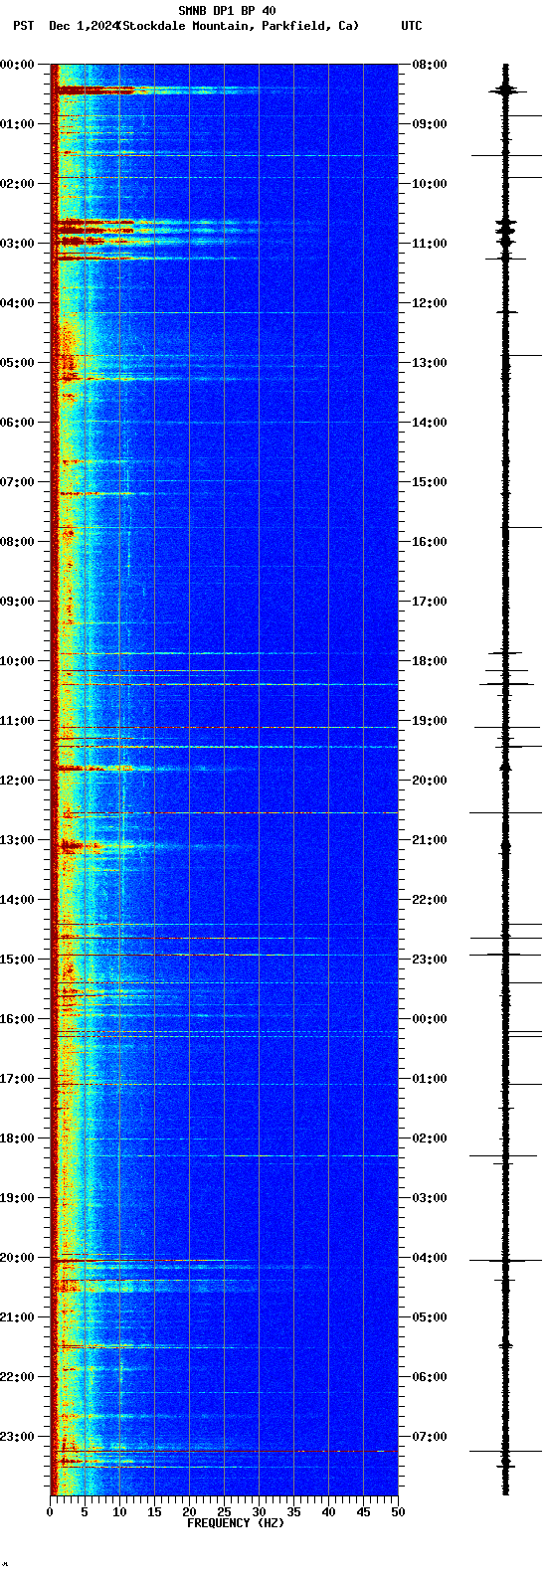549x1575 pixels.
Task: Click the 08:00 UTC time label
Action: point(430,65)
